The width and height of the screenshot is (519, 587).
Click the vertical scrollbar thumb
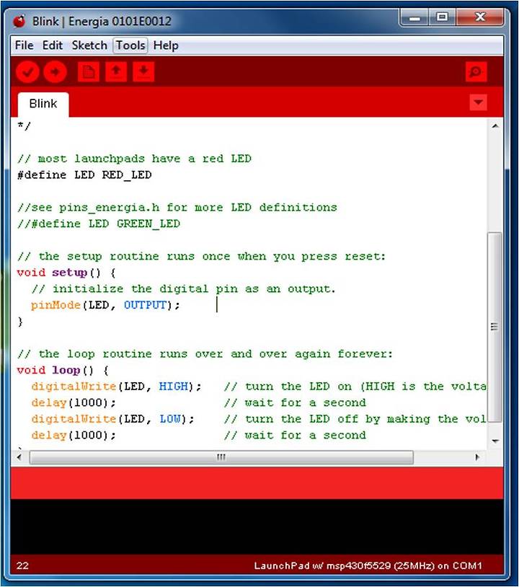494,327
